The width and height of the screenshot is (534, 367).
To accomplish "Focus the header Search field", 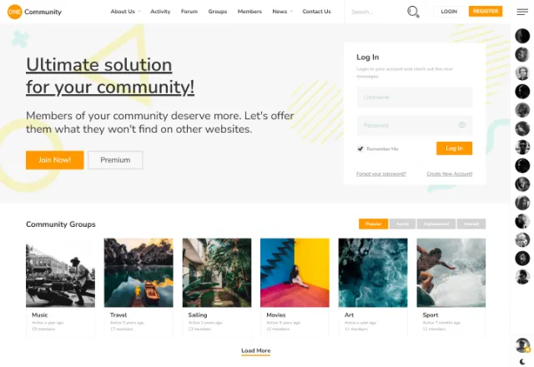I will [376, 12].
